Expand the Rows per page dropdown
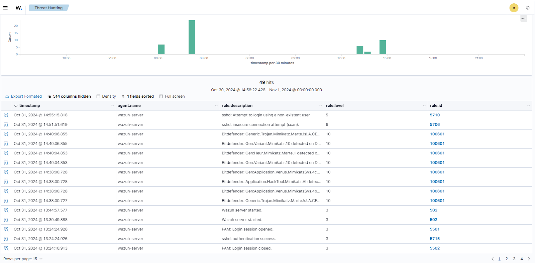This screenshot has width=535, height=263. point(23,259)
